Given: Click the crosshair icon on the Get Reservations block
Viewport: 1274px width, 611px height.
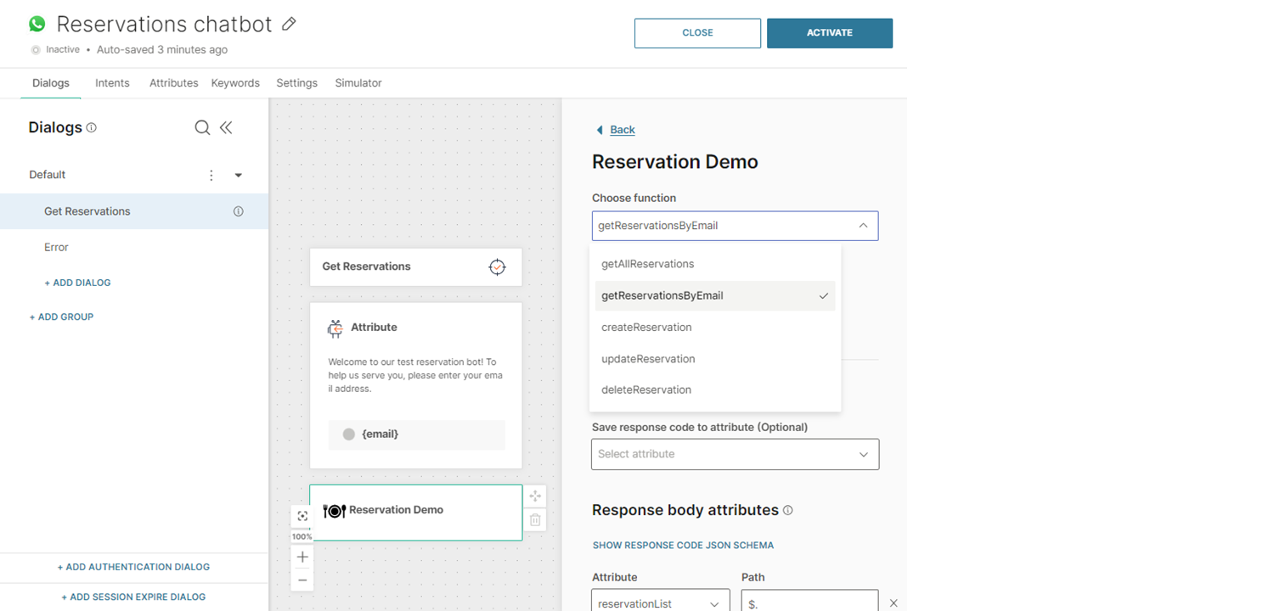Looking at the screenshot, I should (497, 266).
